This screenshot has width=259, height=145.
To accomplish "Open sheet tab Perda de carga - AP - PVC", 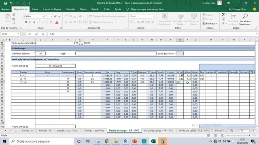I will point(159,130).
